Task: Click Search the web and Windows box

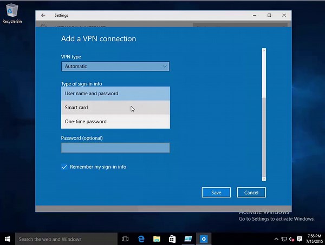Action: (66, 239)
